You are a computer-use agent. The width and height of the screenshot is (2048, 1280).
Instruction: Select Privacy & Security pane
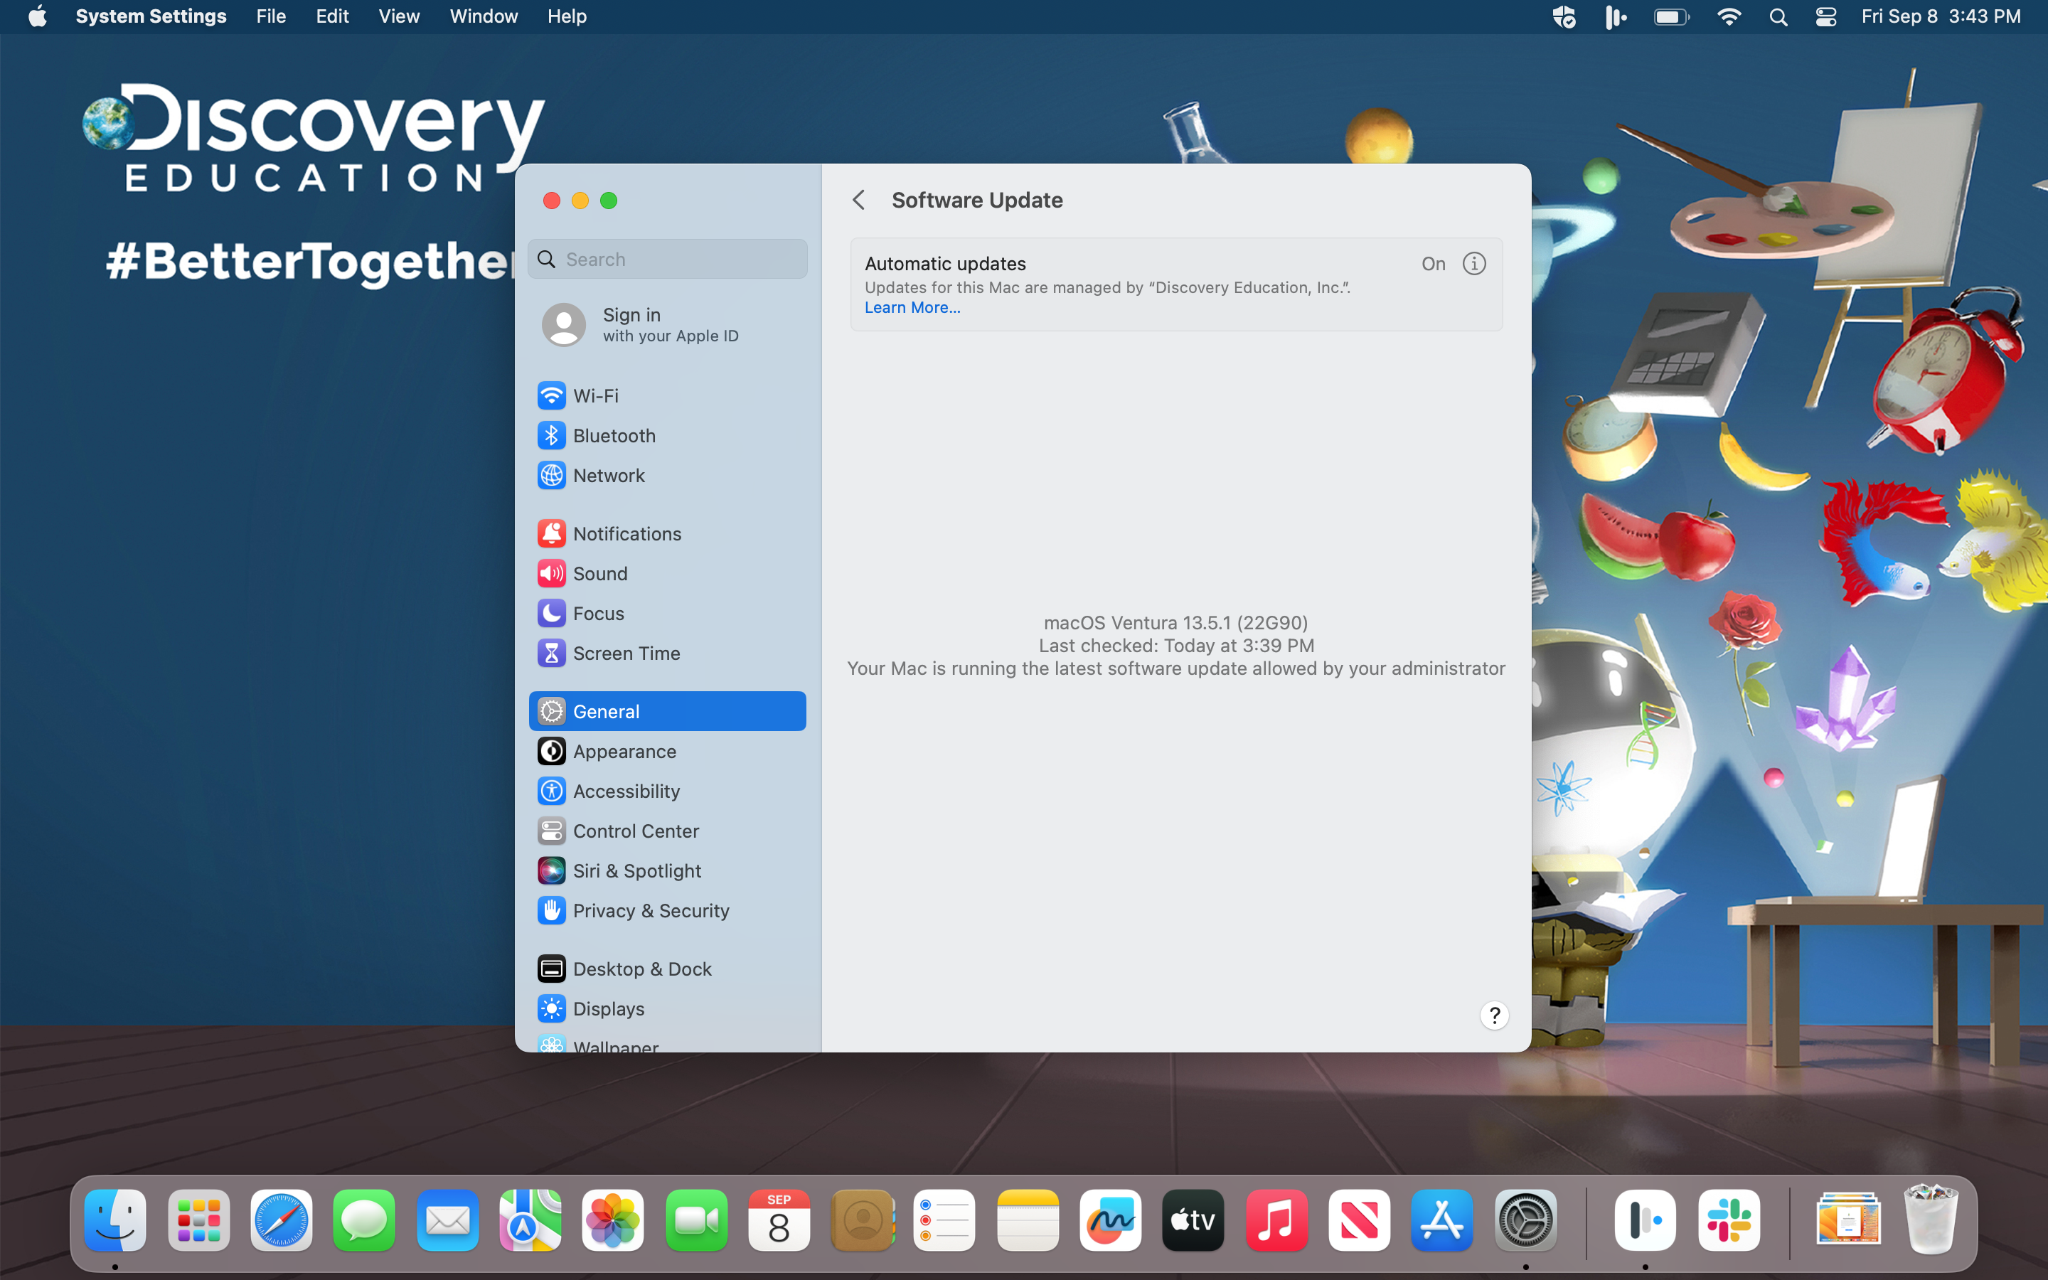coord(667,910)
